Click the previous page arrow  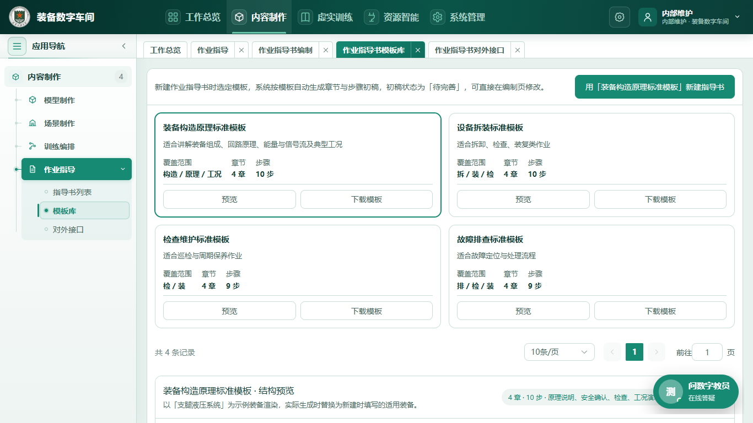pos(612,352)
